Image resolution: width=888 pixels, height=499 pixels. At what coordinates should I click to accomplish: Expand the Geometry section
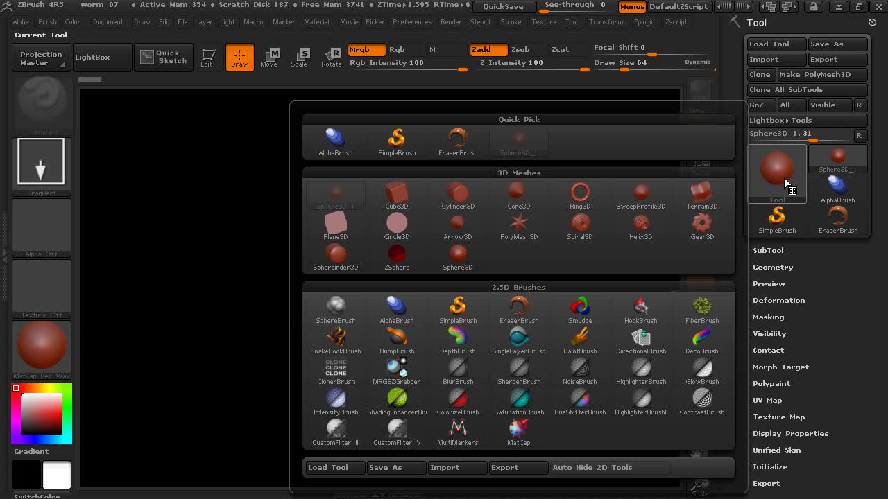tap(773, 268)
